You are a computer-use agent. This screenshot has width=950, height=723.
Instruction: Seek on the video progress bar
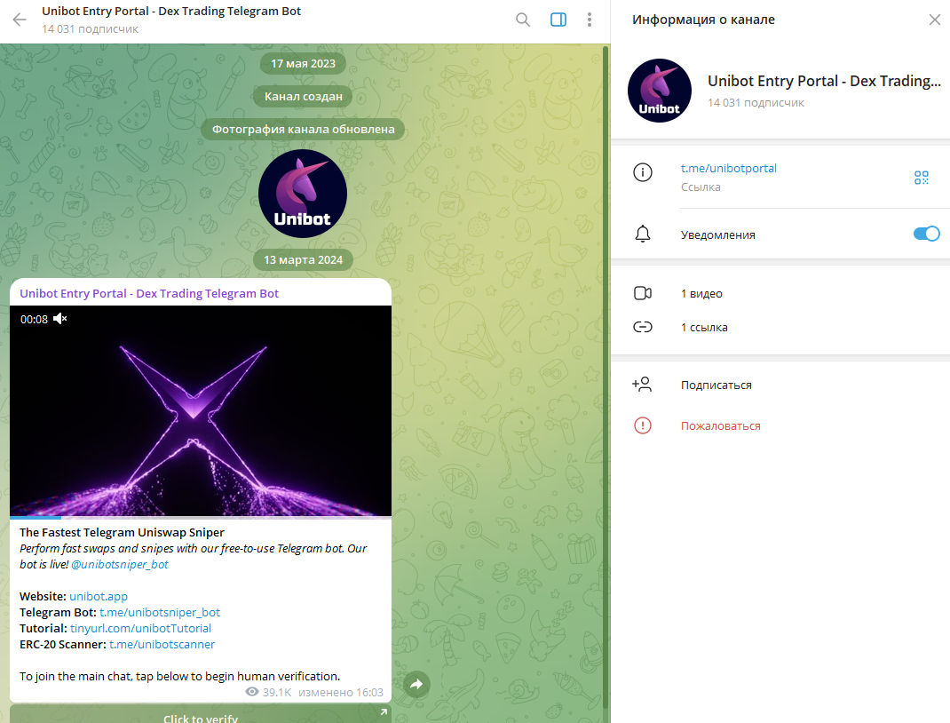click(x=201, y=518)
